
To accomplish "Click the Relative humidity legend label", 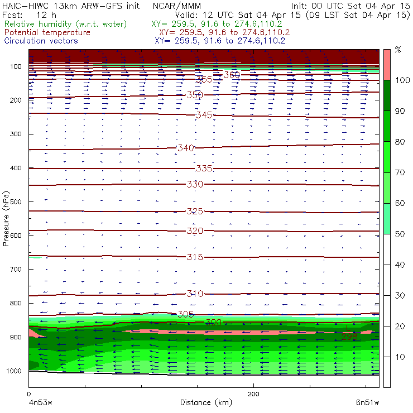I will (x=66, y=24).
